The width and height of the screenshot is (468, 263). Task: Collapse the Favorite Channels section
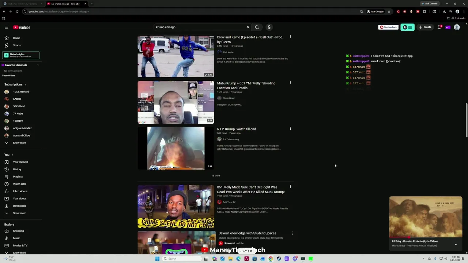tap(38, 65)
